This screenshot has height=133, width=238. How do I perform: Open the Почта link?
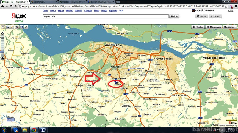(53, 11)
